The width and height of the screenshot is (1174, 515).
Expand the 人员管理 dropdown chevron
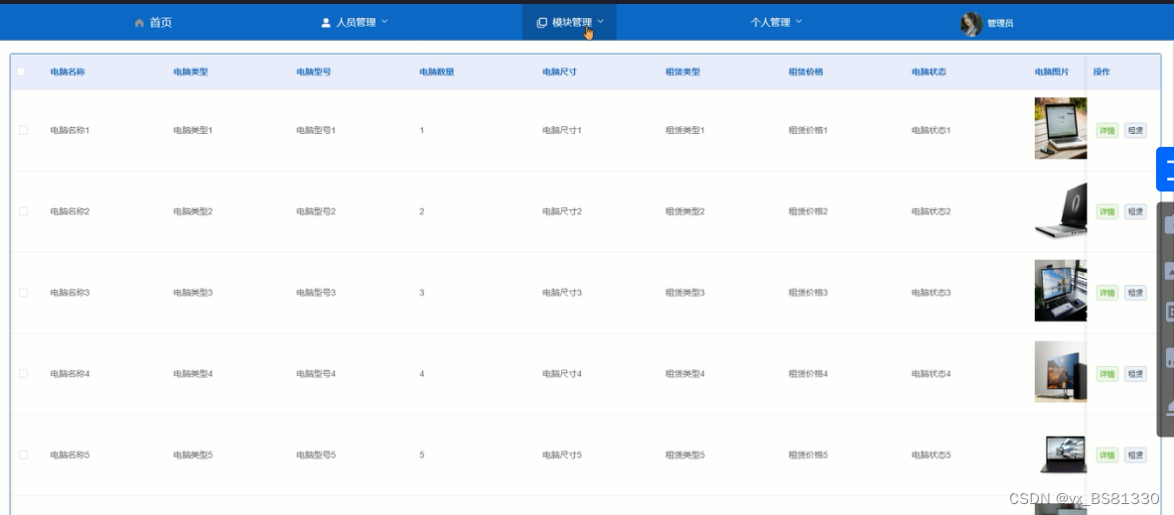point(384,22)
